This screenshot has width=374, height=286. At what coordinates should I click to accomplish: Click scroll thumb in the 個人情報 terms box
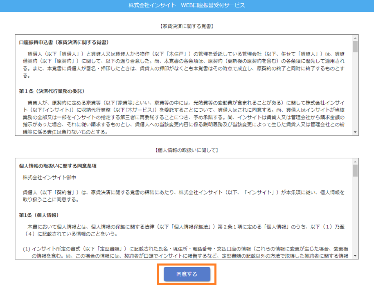[x=355, y=170]
